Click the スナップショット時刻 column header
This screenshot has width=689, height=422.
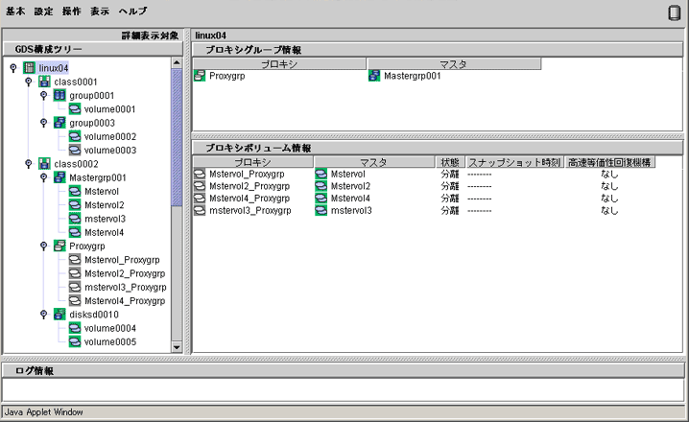[514, 162]
